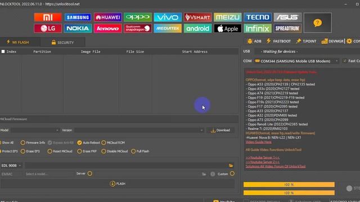
Task: Click the folder icon beside Custom option
Action: pyautogui.click(x=204, y=174)
